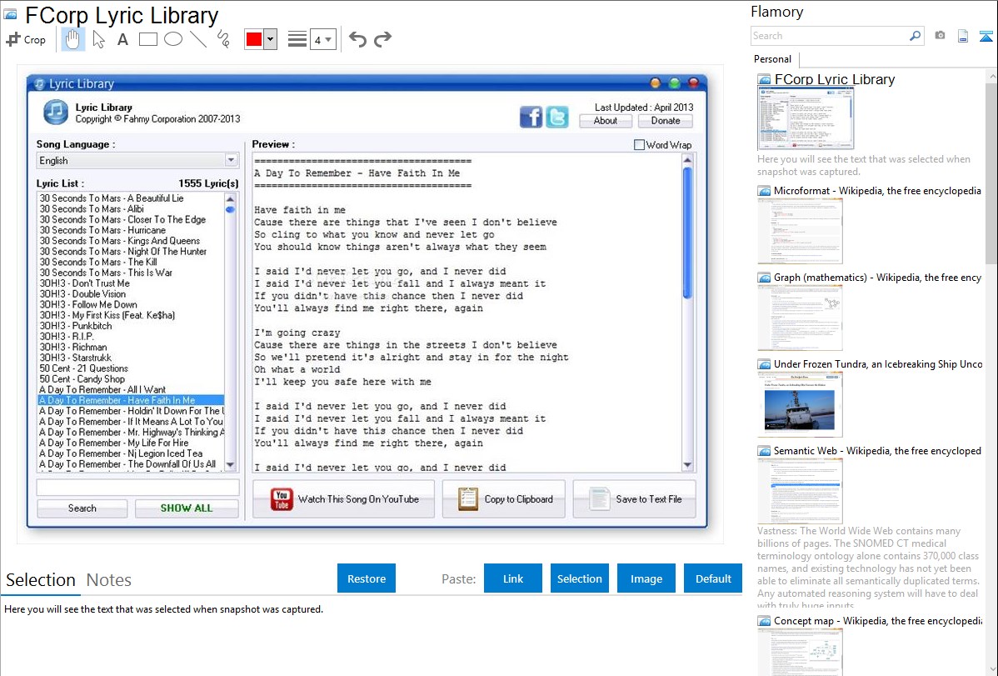The image size is (998, 676).
Task: Click the Search button under lyric list
Action: (x=82, y=508)
